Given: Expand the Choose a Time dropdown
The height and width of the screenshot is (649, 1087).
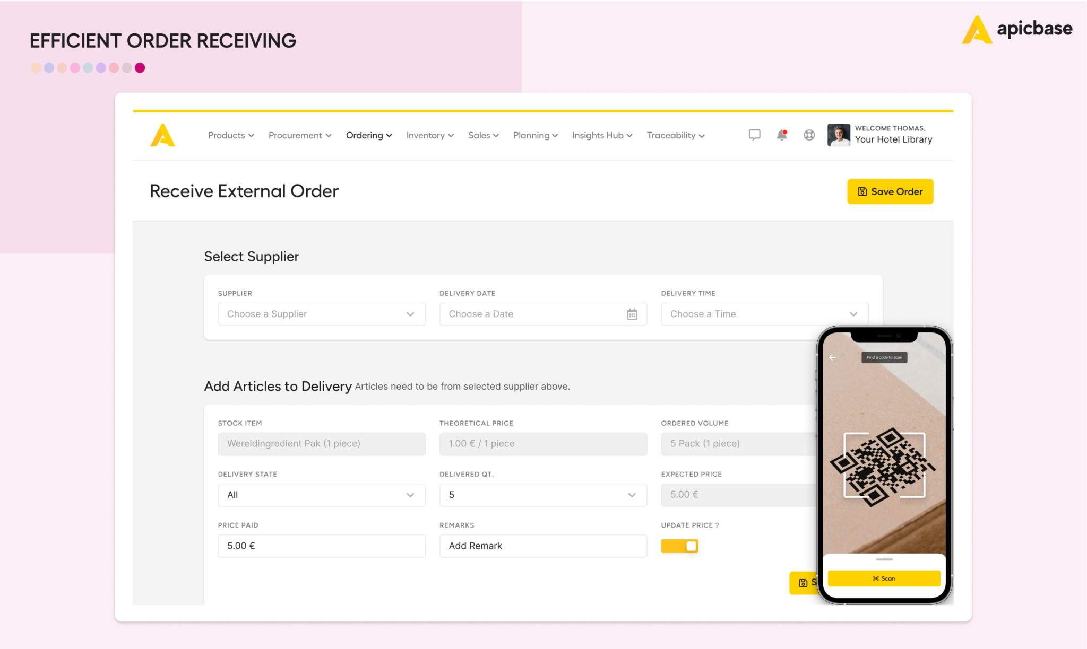Looking at the screenshot, I should [x=764, y=314].
